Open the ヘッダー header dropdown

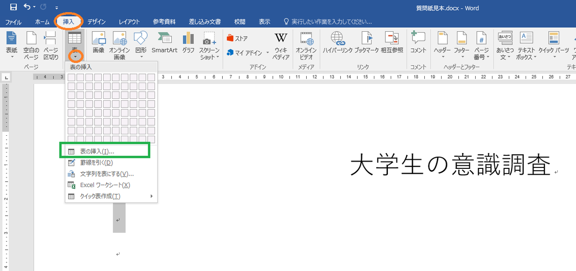coord(442,45)
